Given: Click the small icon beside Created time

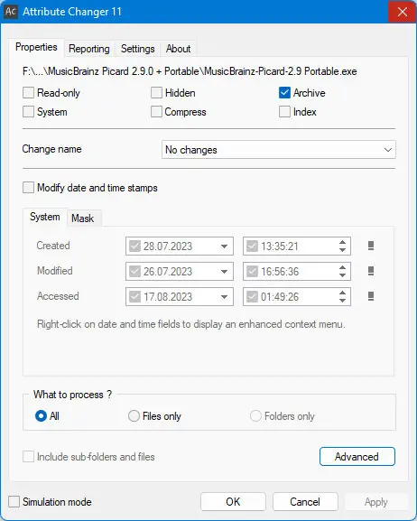Looking at the screenshot, I should (371, 246).
